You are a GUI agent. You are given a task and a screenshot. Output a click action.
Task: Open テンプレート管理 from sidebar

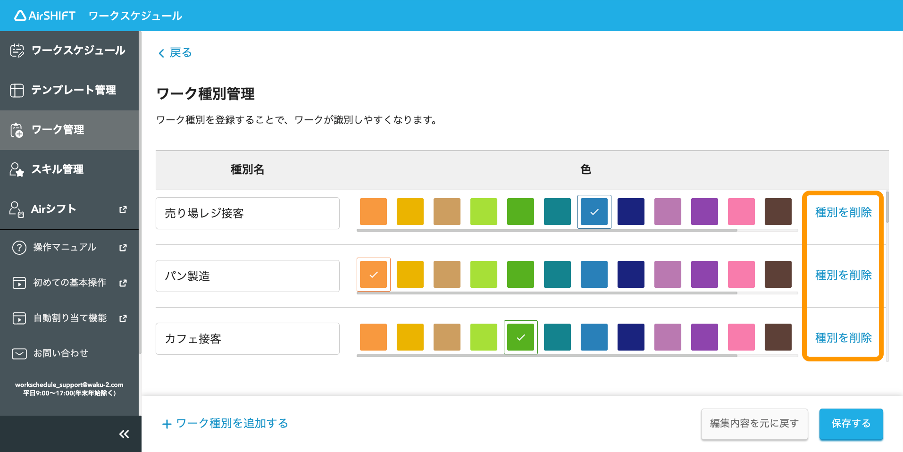click(x=69, y=90)
